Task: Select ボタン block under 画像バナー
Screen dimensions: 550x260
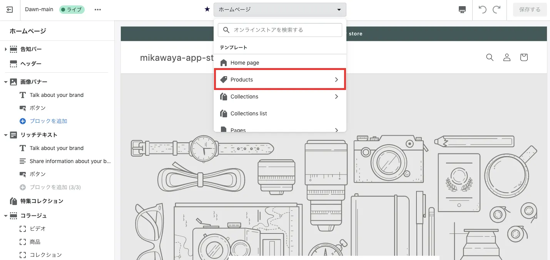Action: (x=38, y=108)
